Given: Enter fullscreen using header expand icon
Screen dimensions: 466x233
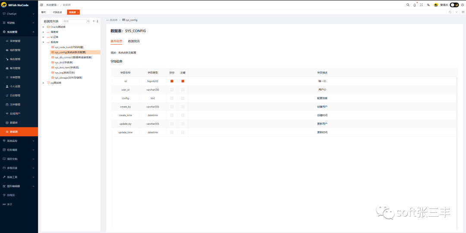Looking at the screenshot, I should pyautogui.click(x=421, y=5).
